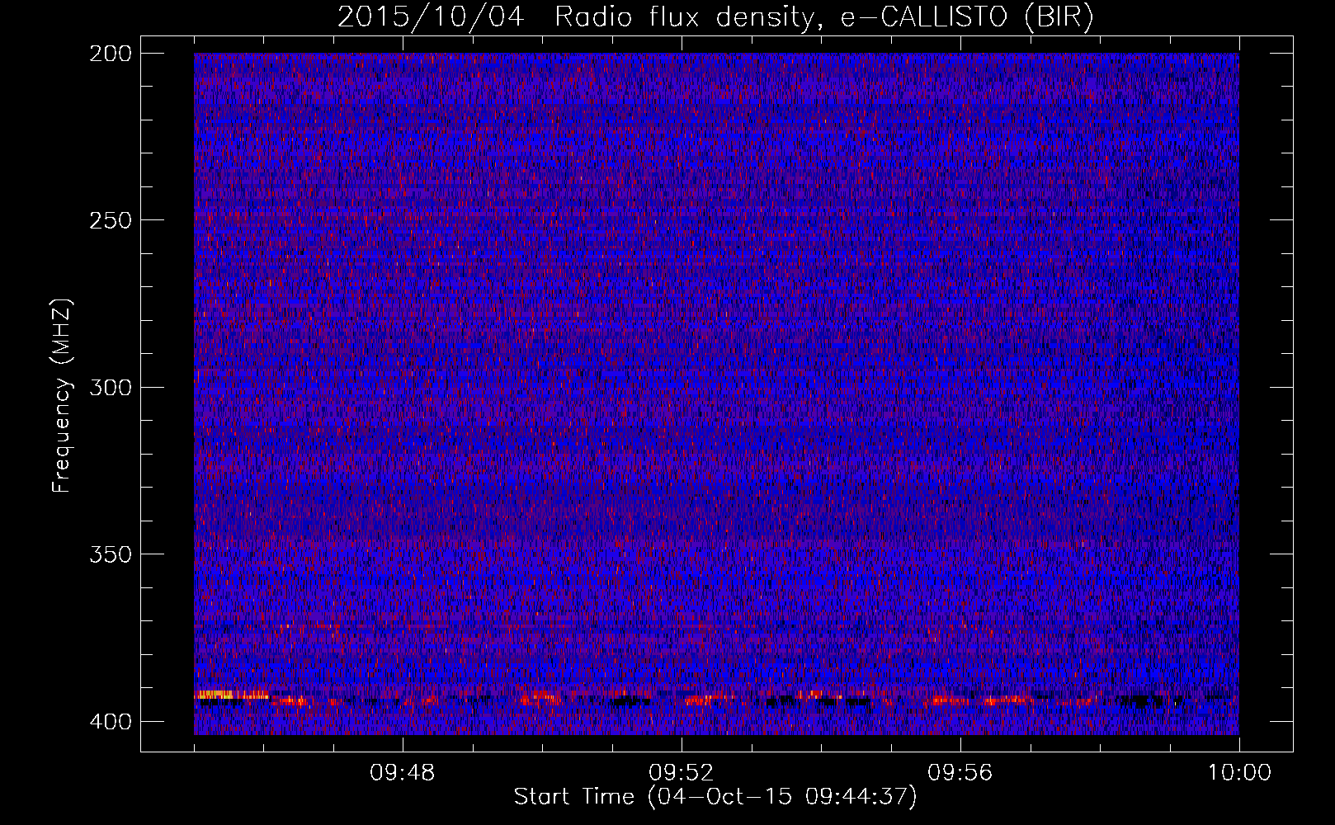Click the 09:48 time tick label
Viewport: 1335px width, 825px height.
pos(403,773)
